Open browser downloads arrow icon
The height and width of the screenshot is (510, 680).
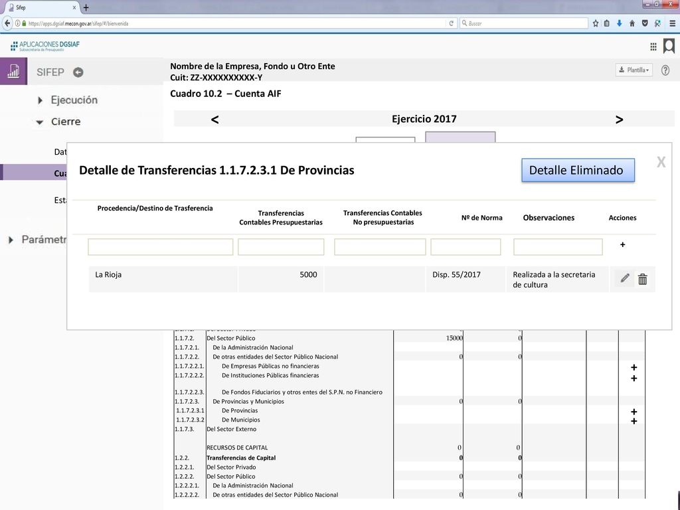click(x=620, y=23)
